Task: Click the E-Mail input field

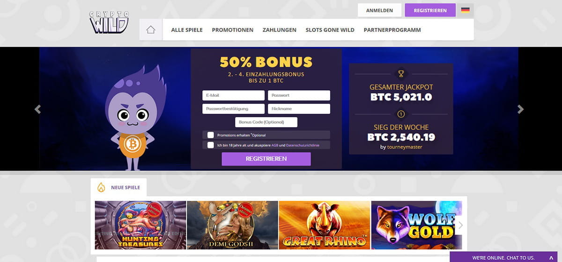Action: (234, 95)
